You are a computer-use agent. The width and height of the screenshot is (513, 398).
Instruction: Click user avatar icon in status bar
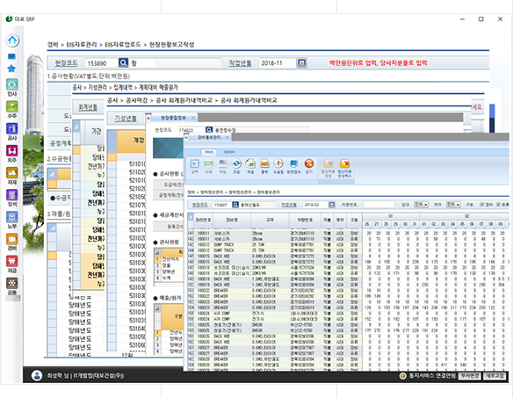tap(37, 375)
